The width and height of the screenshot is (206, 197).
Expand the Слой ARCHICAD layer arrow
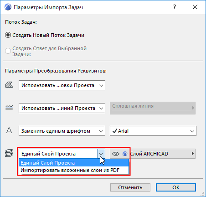coord(193,154)
